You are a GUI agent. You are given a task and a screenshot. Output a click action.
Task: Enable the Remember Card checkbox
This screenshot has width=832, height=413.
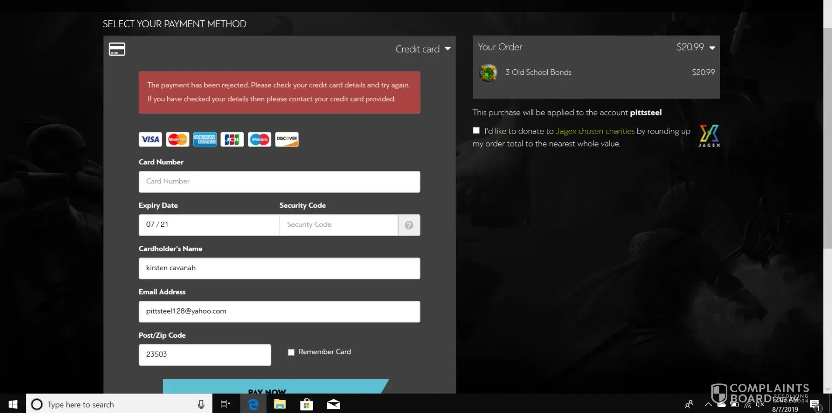click(291, 352)
